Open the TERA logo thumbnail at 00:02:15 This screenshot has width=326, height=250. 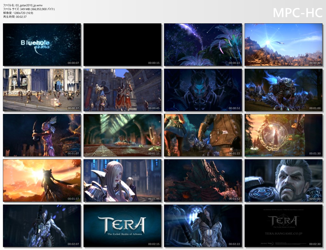(x=123, y=226)
